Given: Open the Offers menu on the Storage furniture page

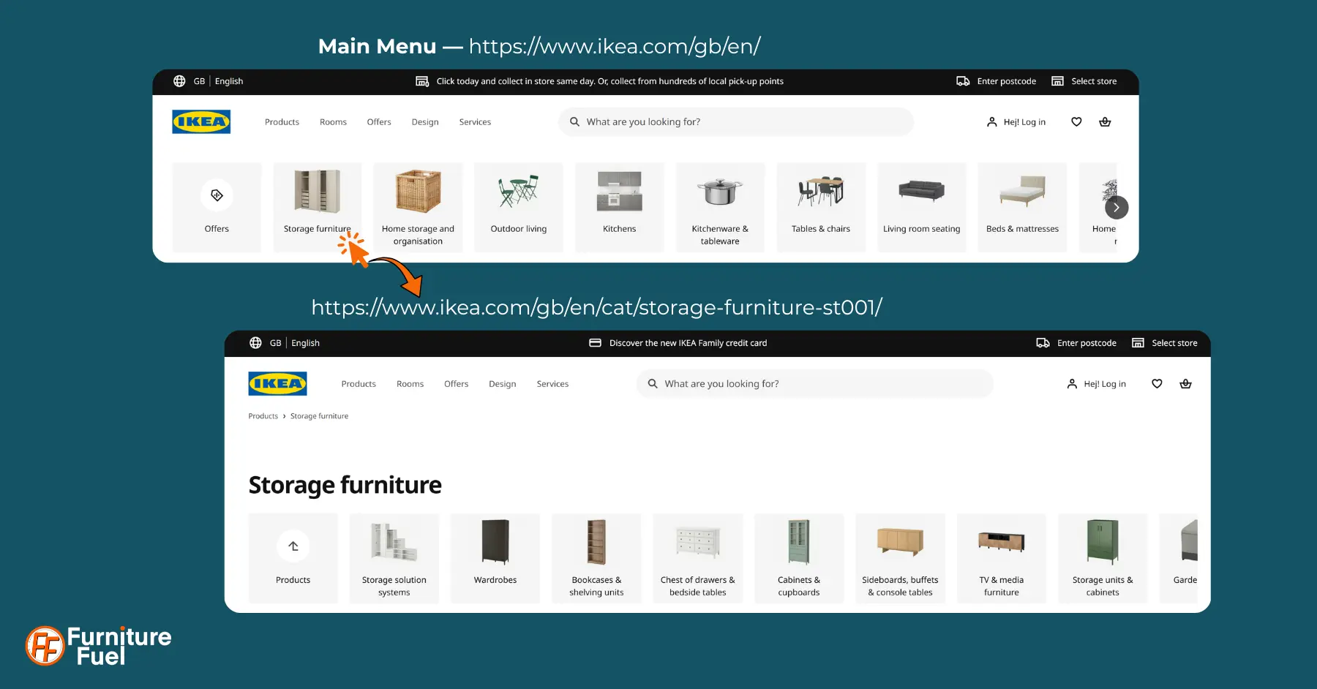Looking at the screenshot, I should 456,384.
